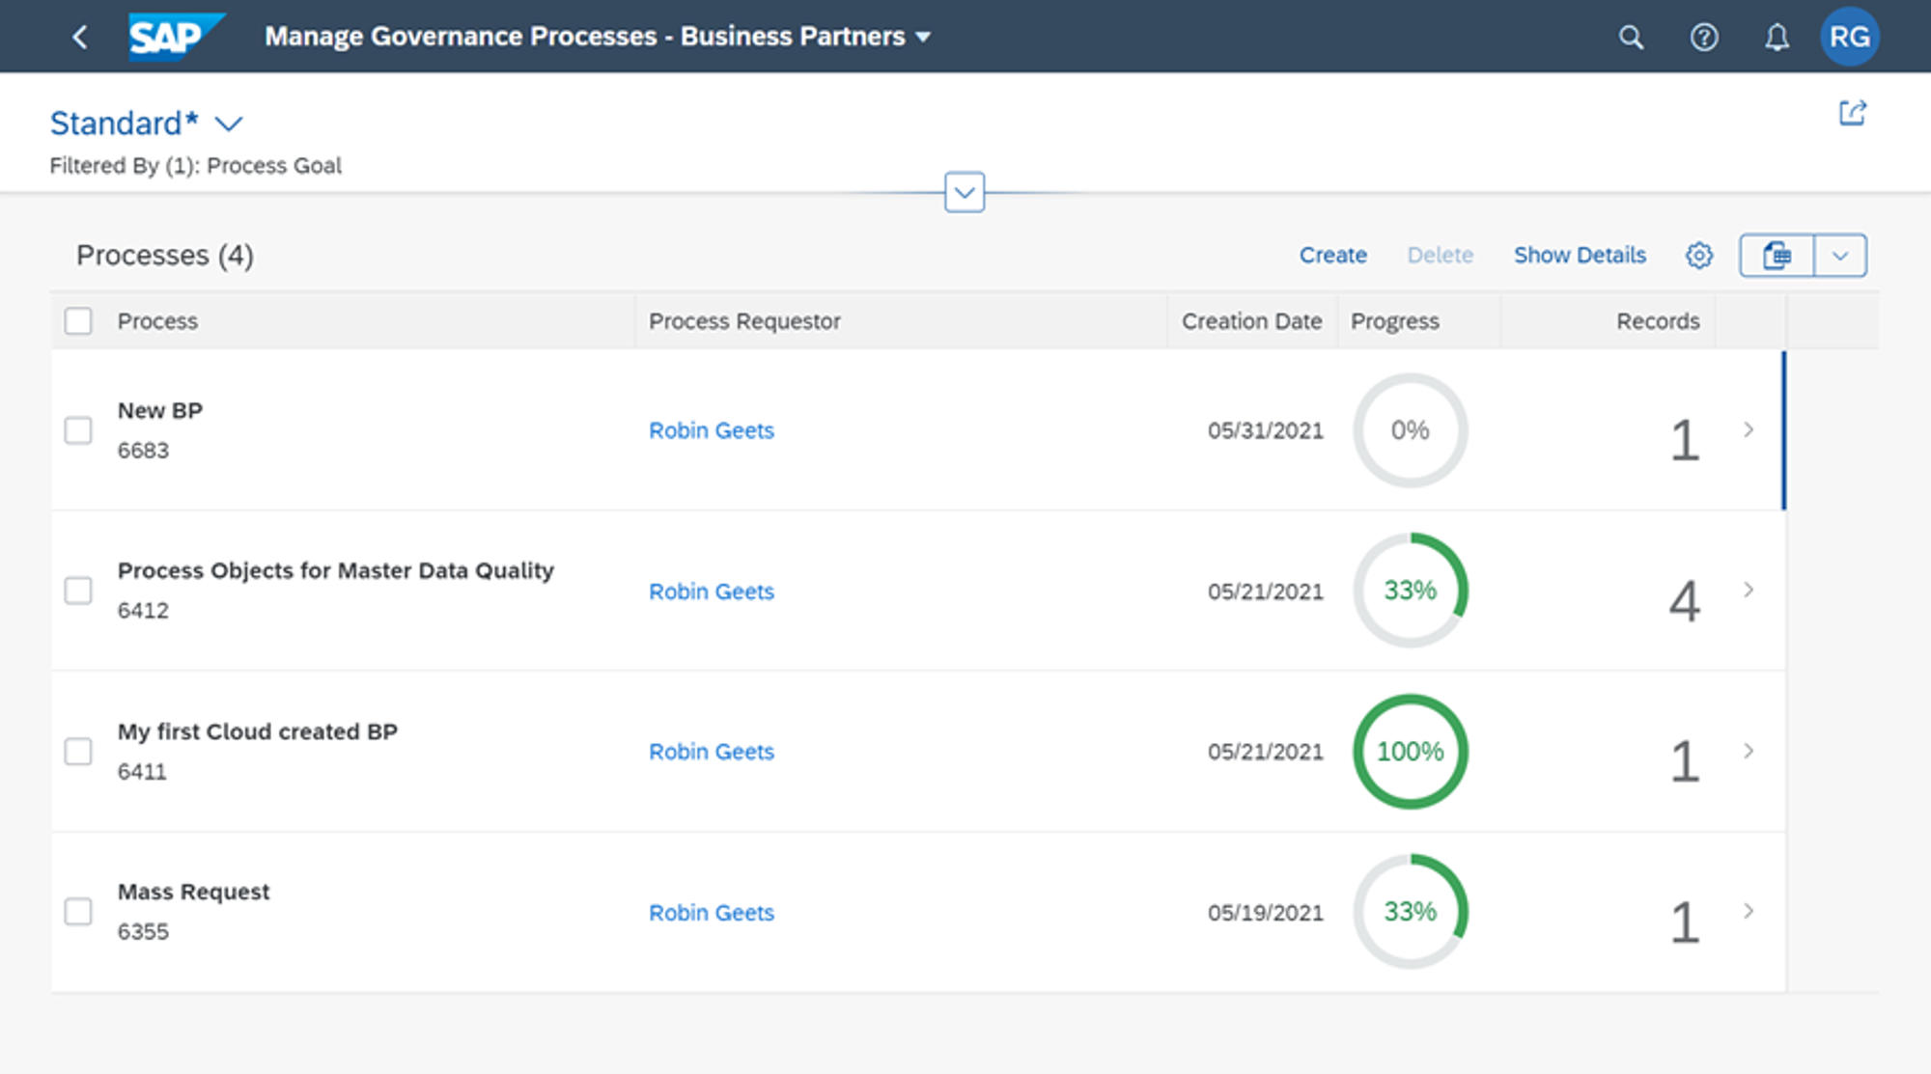
Task: Open the help question mark icon
Action: [1704, 38]
